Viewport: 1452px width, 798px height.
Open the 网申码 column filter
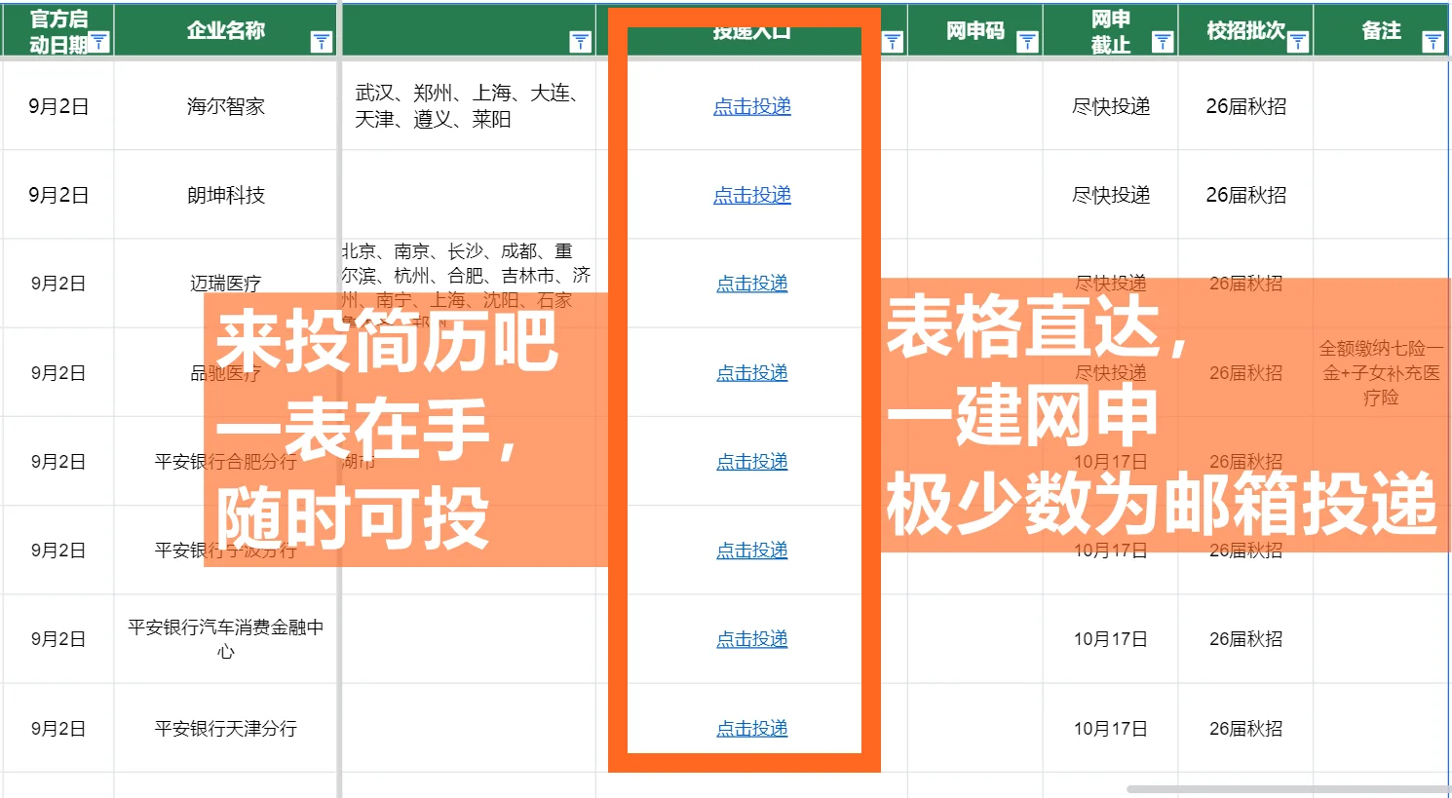click(x=1027, y=42)
